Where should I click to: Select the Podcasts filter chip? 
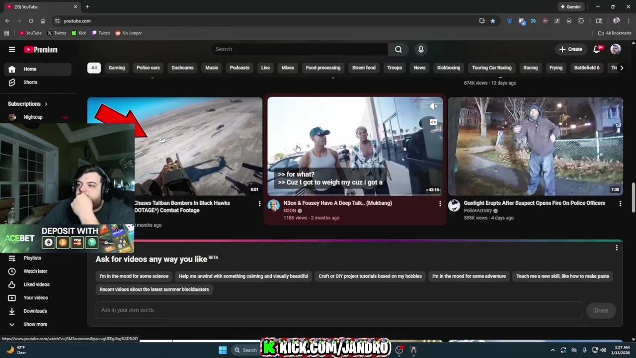click(x=239, y=68)
